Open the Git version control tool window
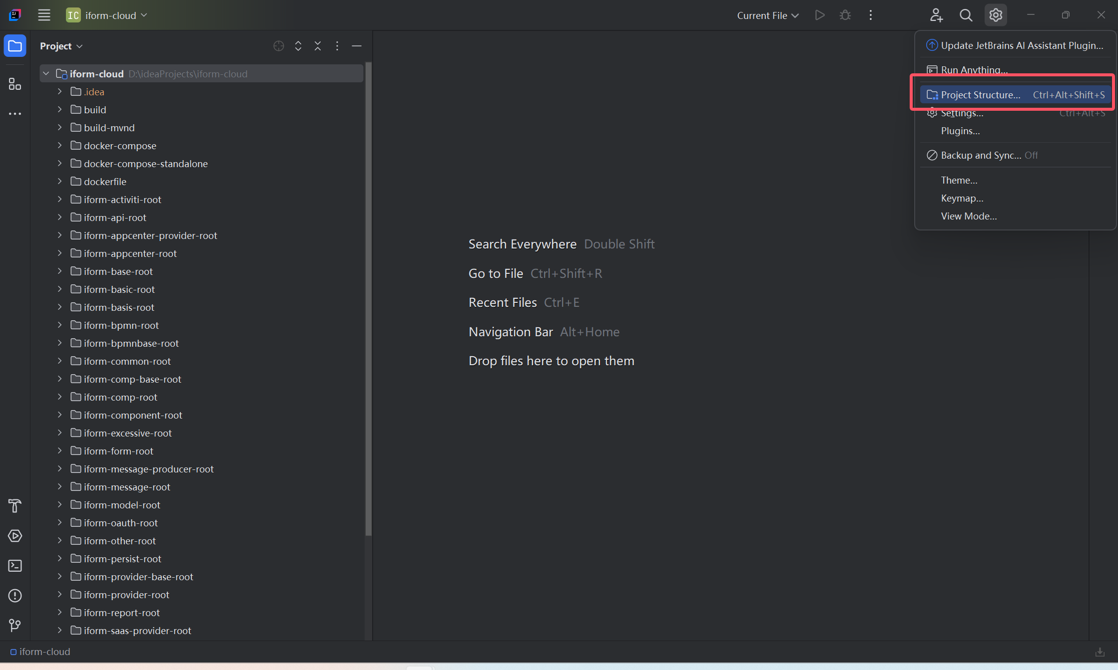The width and height of the screenshot is (1118, 670). (x=15, y=625)
